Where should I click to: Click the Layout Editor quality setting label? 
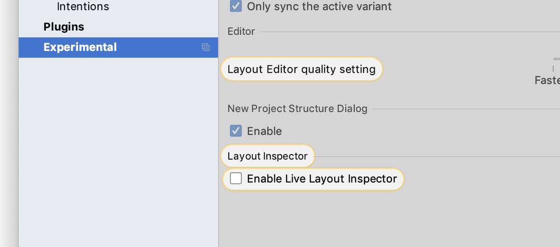(x=301, y=70)
